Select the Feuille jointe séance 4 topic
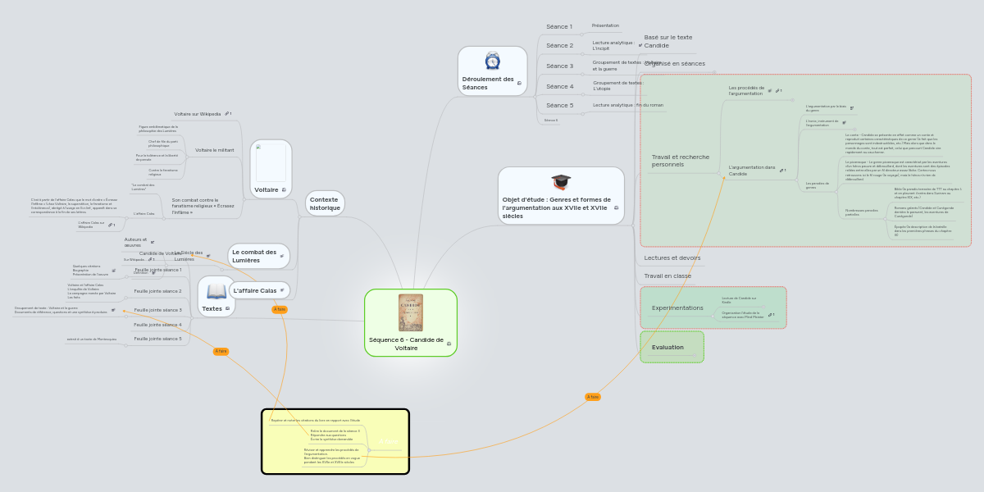 (158, 325)
